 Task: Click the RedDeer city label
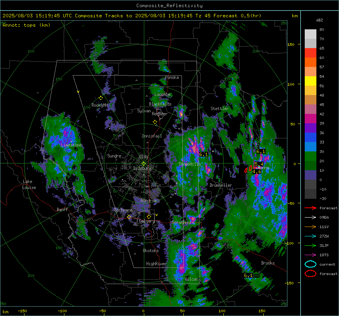click(160, 114)
